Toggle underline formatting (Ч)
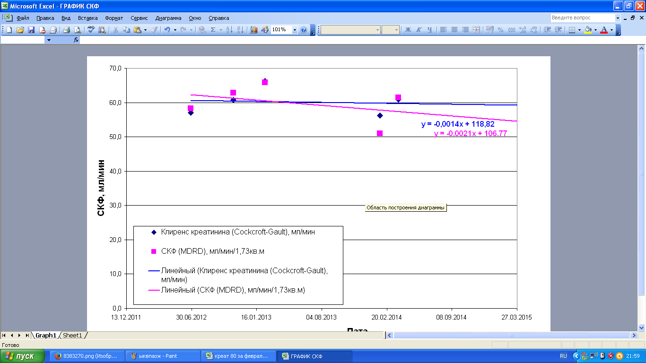This screenshot has width=646, height=363. point(430,30)
